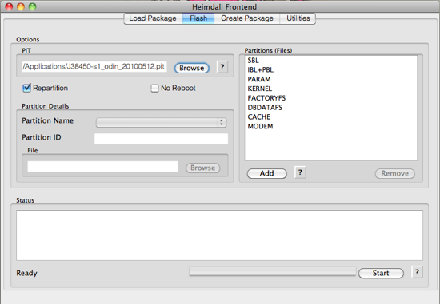The width and height of the screenshot is (440, 304).
Task: Enable the Repartition checkbox
Action: point(26,88)
